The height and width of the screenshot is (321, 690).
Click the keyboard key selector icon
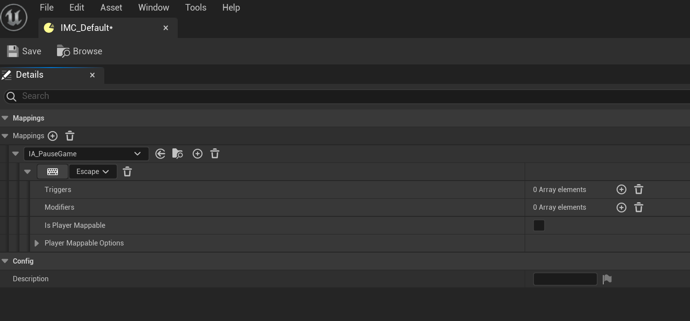click(53, 172)
